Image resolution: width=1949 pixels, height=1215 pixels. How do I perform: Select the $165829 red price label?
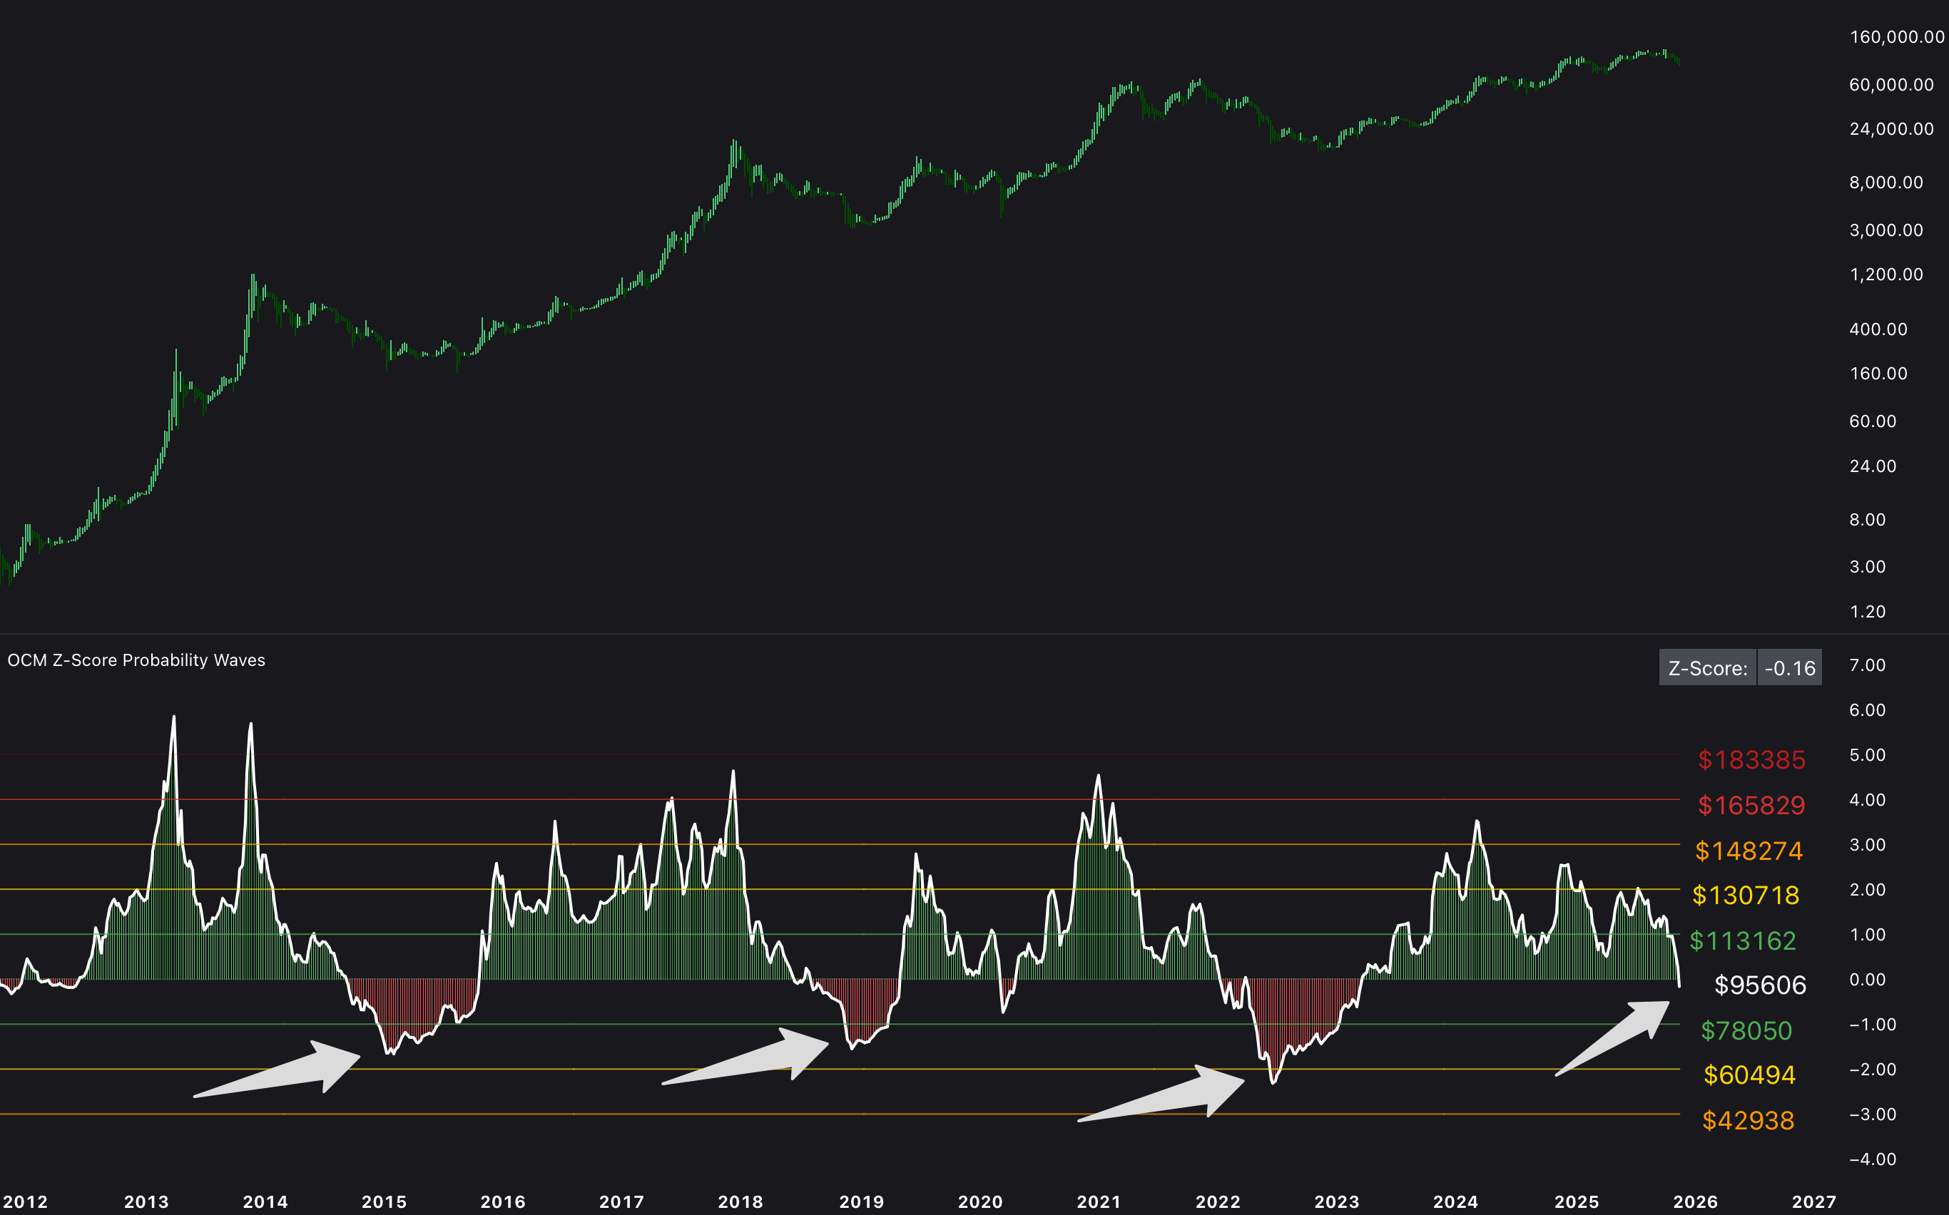point(1751,805)
